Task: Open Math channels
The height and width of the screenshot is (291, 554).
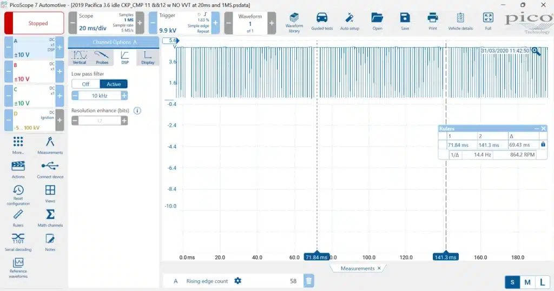Action: tap(50, 219)
